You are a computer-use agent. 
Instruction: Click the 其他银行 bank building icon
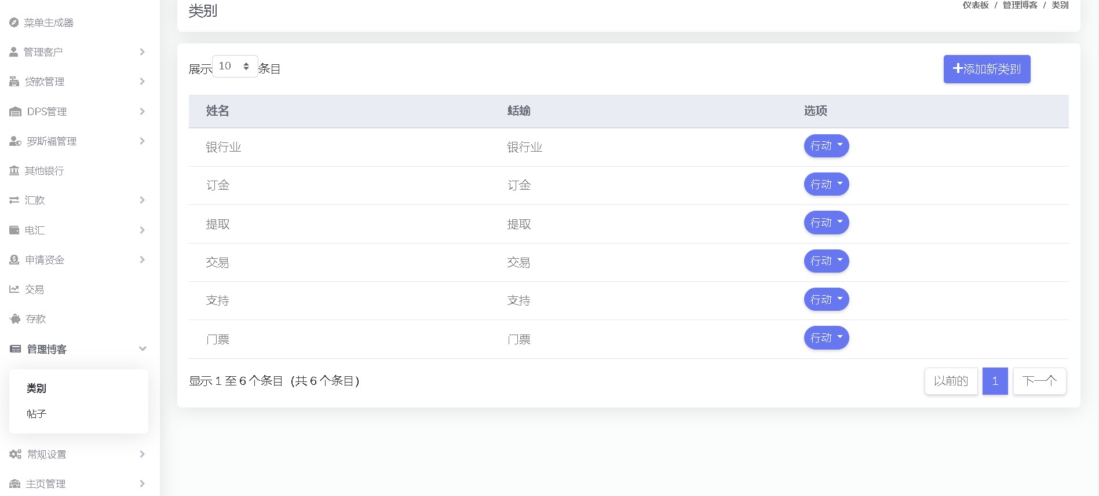click(14, 171)
